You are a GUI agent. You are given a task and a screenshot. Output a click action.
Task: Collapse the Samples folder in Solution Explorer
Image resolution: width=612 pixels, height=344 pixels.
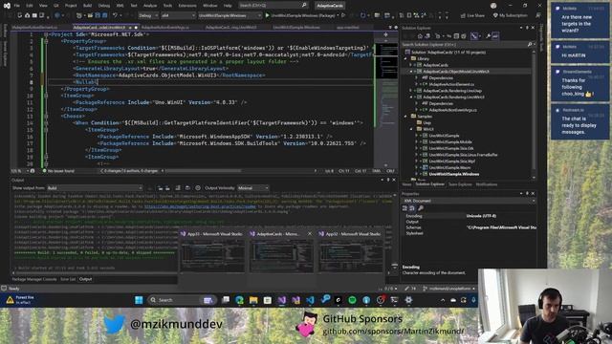click(405, 117)
